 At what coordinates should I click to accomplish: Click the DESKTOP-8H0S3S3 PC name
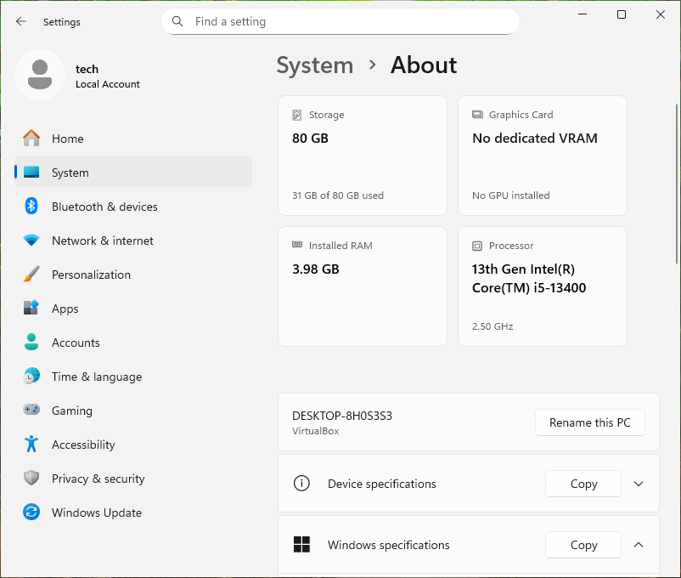(342, 416)
